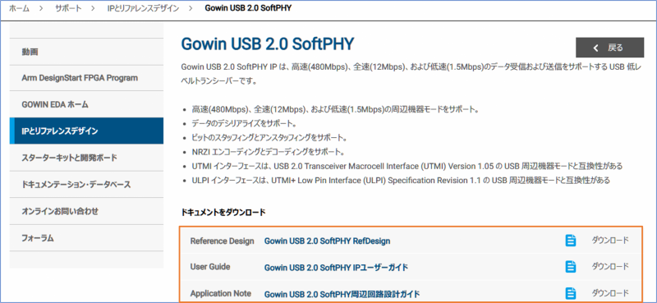Select IPとリファレンスデザイン sidebar item
The image size is (657, 303).
click(87, 131)
